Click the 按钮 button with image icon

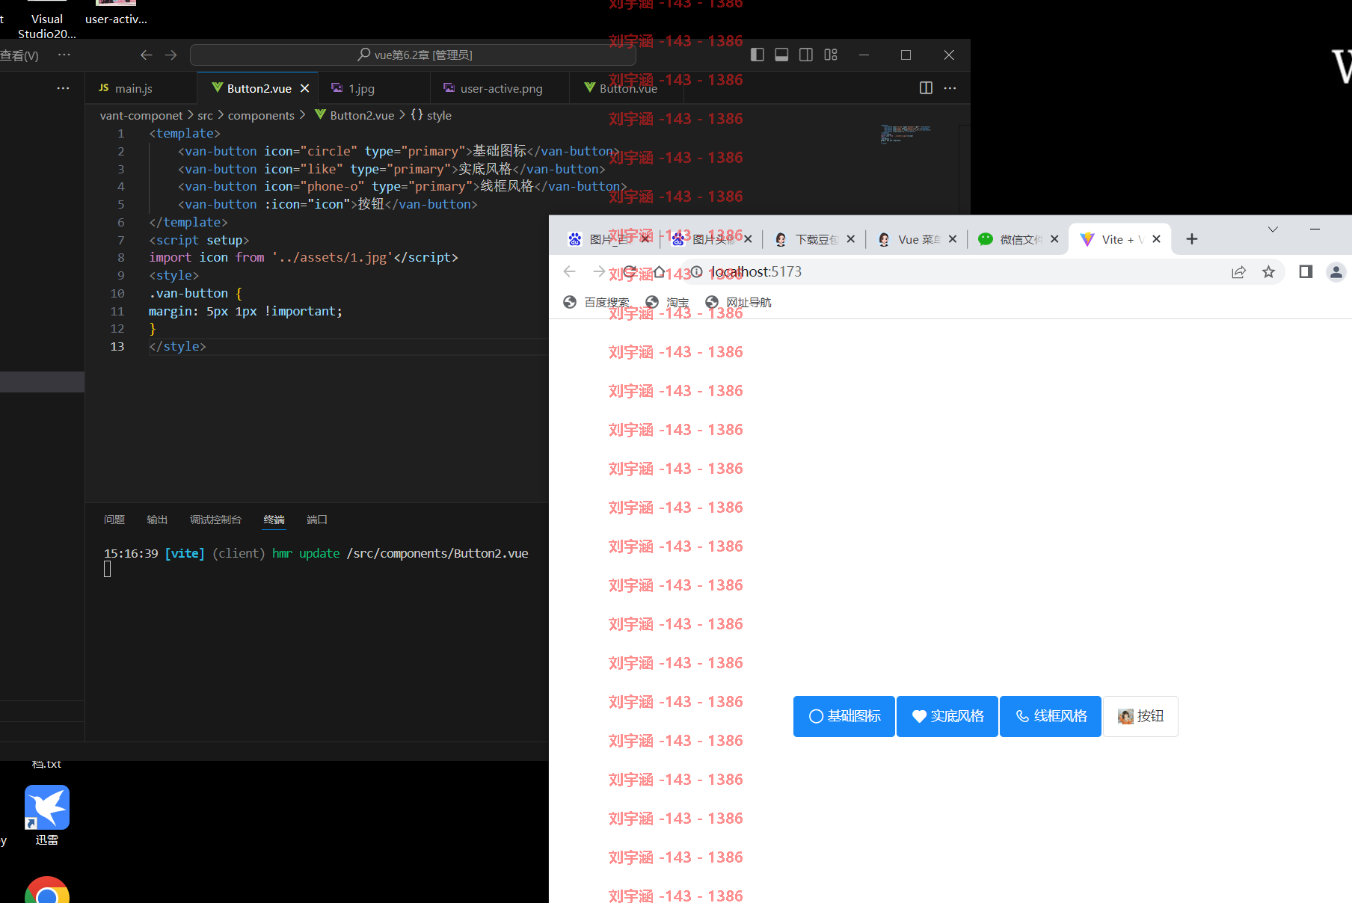[x=1140, y=716]
